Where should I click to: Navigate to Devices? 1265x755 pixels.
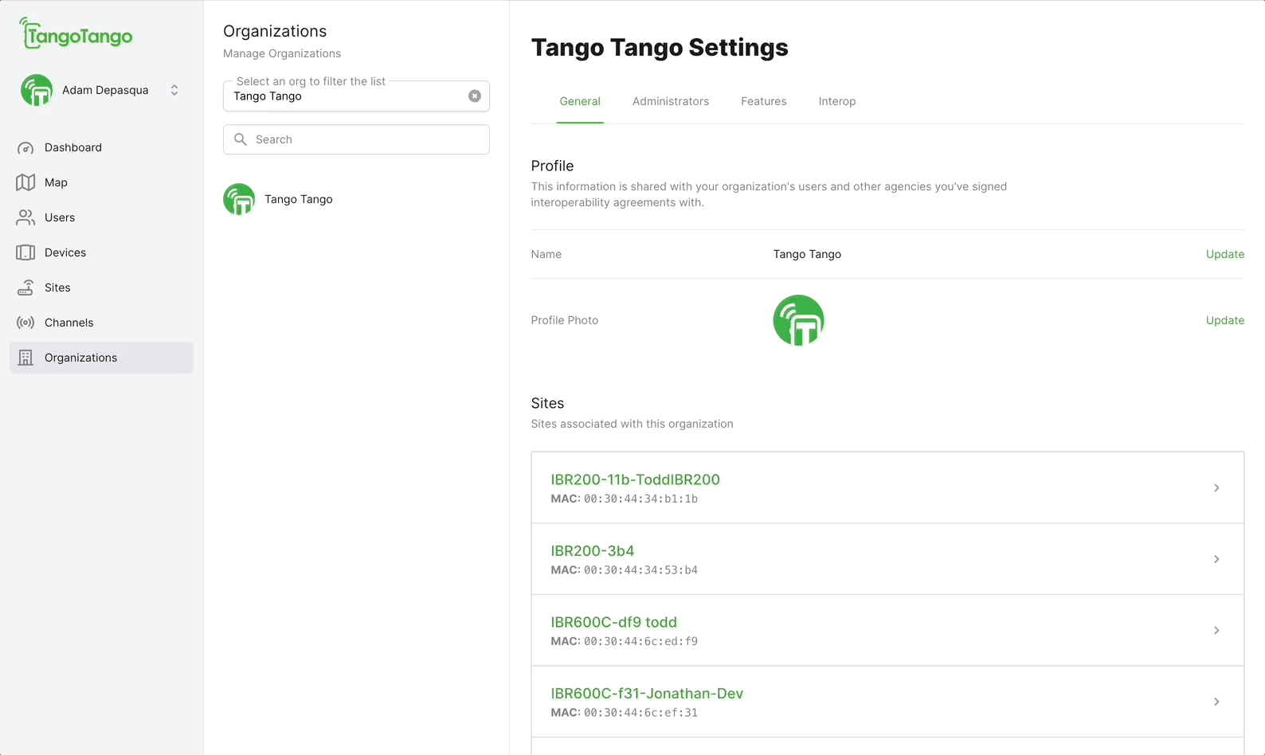coord(101,252)
